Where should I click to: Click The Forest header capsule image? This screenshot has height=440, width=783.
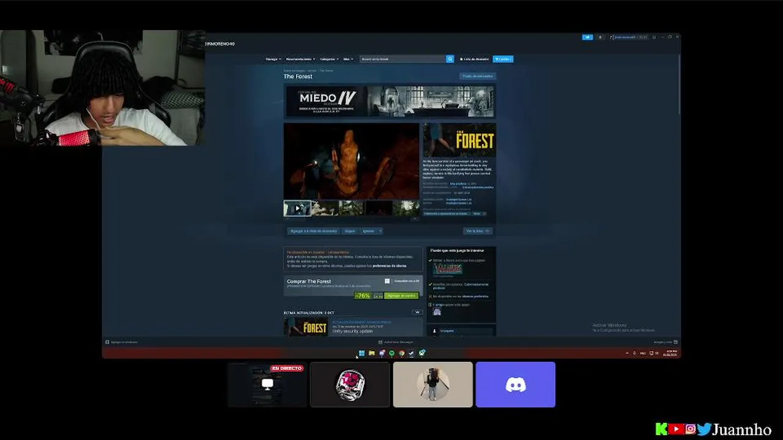459,140
